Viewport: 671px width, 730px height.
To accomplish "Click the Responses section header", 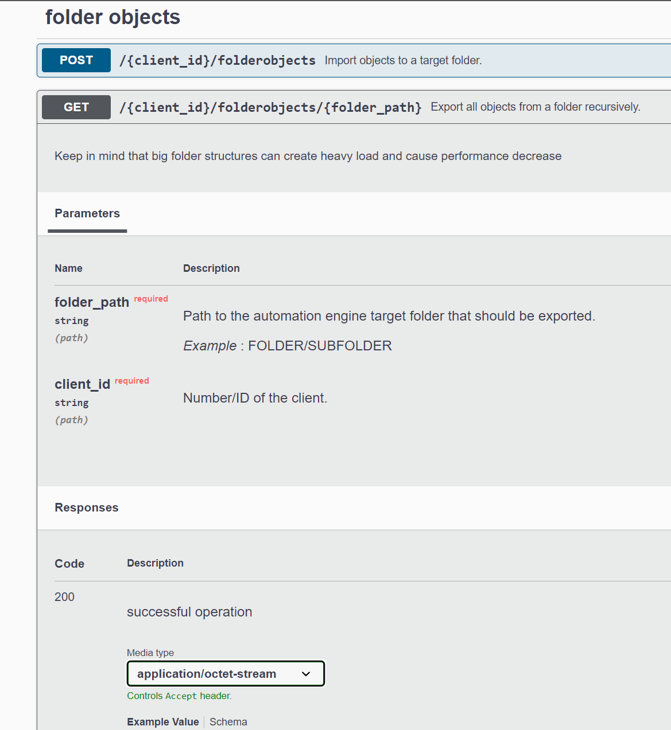I will [87, 508].
